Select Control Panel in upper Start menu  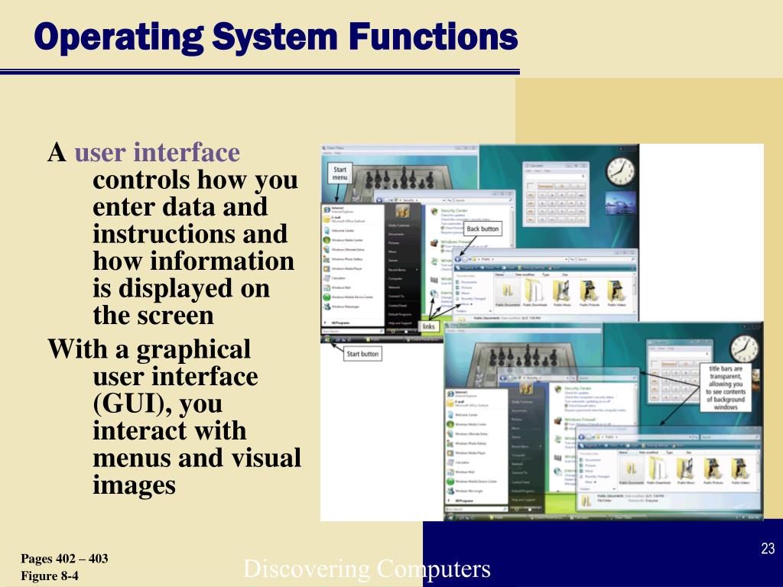(x=398, y=306)
